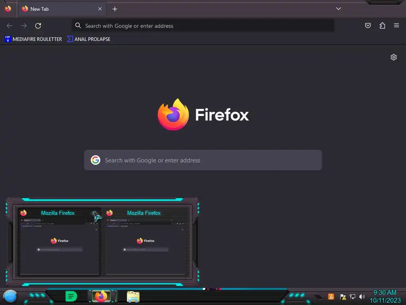Close the New Tab tab
The image size is (406, 305).
pyautogui.click(x=100, y=9)
